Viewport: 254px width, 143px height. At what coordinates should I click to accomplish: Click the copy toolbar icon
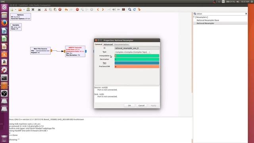[50, 10]
